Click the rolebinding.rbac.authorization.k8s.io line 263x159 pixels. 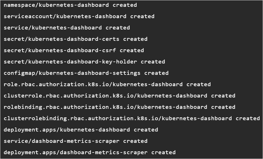(119, 107)
